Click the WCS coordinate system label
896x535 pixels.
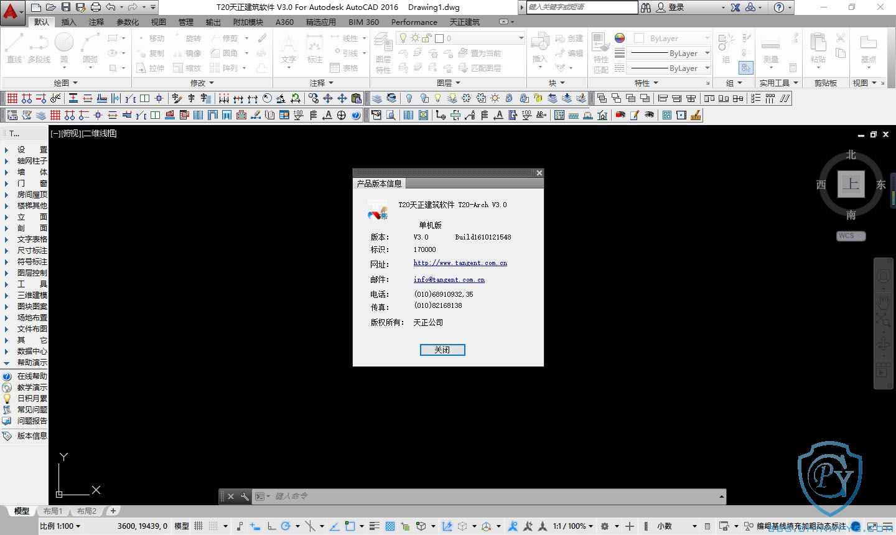click(851, 236)
